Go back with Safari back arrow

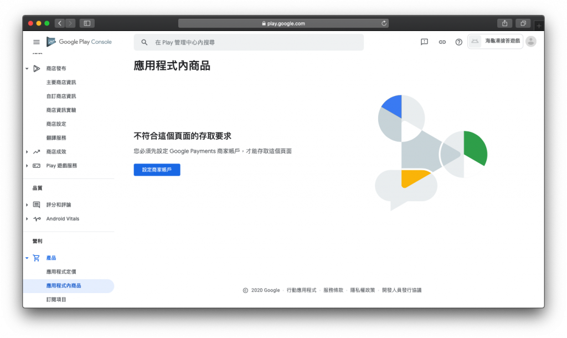60,23
